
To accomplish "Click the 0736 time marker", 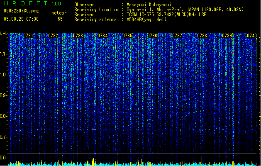I will 152,36.
